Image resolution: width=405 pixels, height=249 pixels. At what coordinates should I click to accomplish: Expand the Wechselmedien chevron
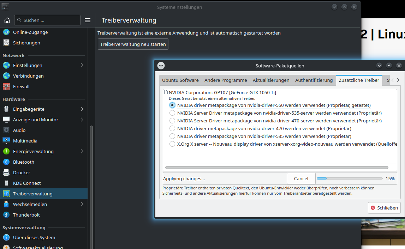82,204
